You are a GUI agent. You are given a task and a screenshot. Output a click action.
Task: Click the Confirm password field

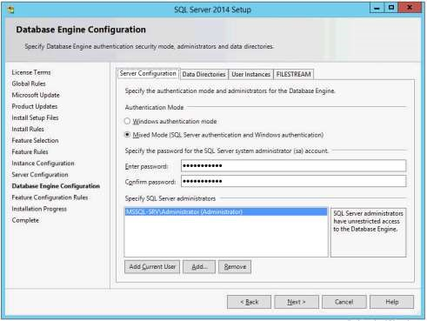coord(293,182)
